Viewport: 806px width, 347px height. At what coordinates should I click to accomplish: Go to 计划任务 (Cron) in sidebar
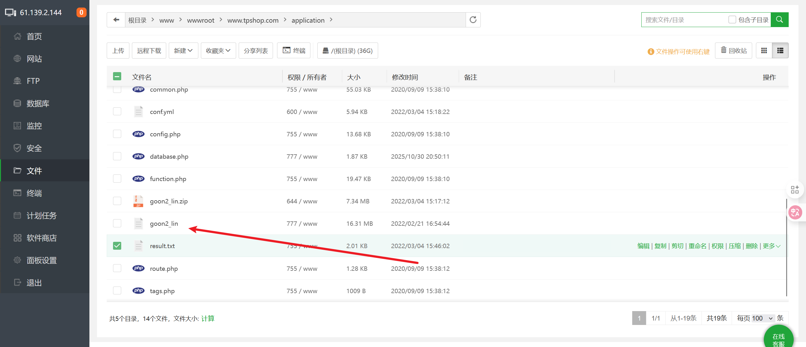41,216
